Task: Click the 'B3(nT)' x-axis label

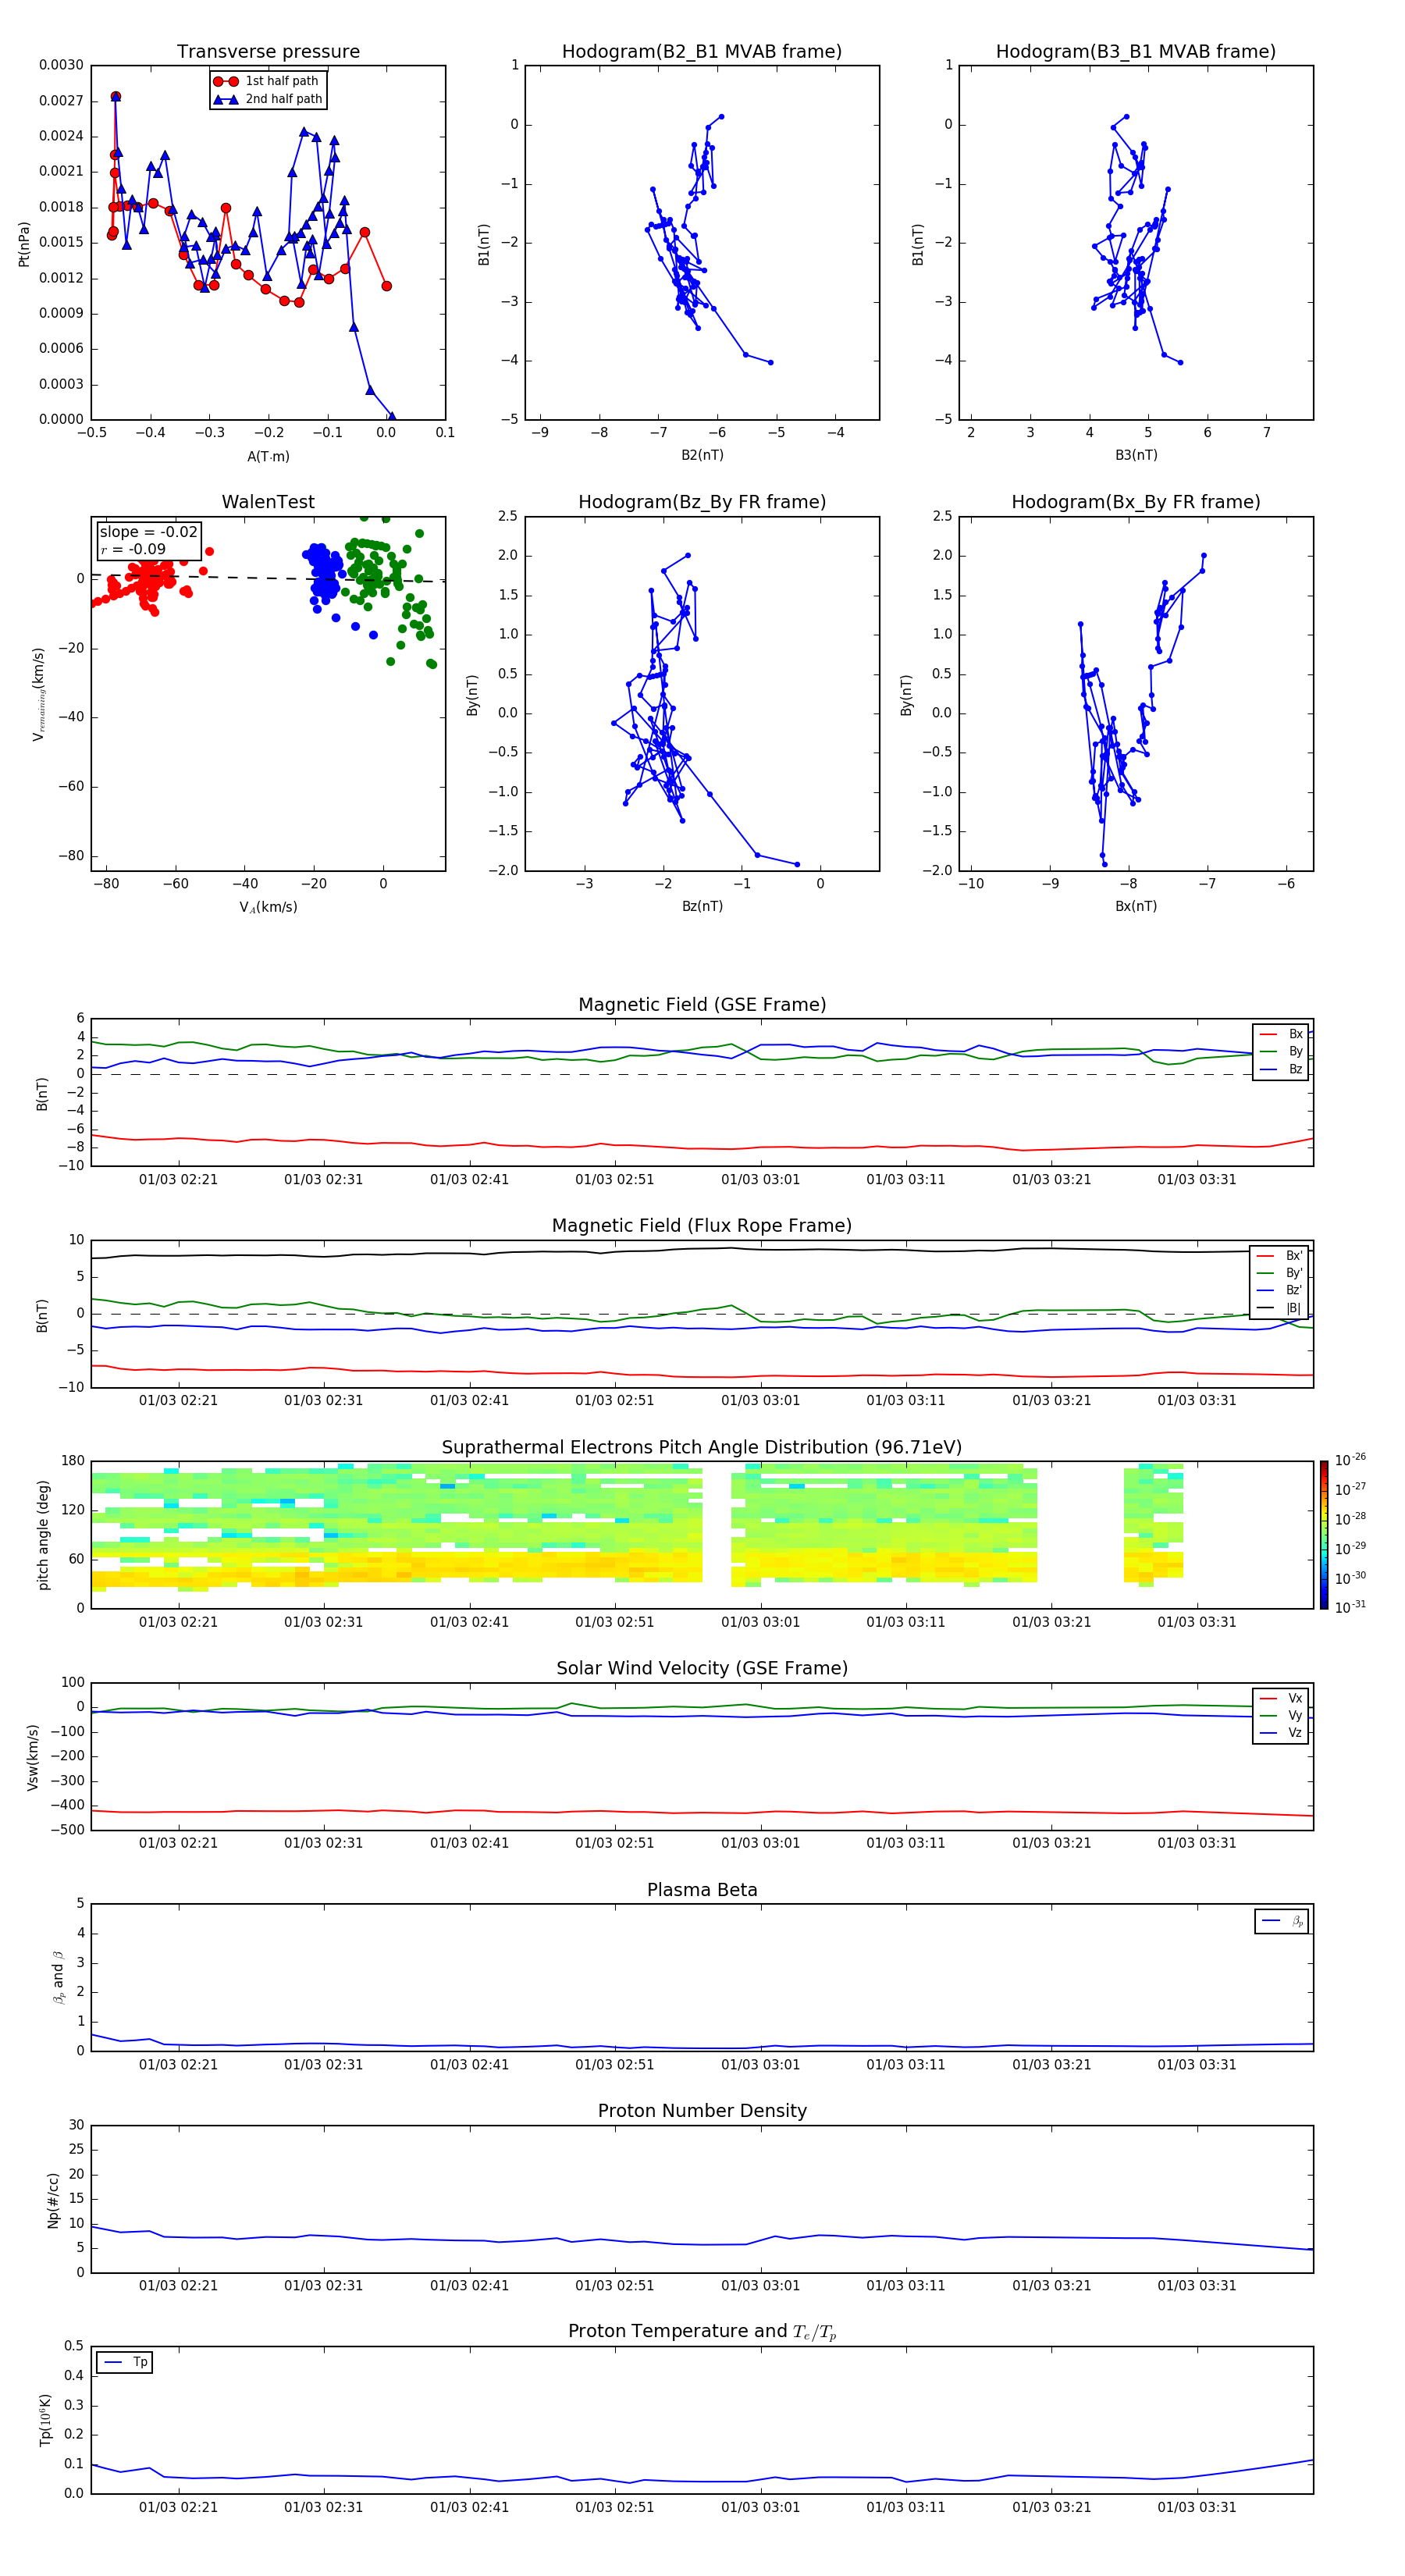Action: (x=1136, y=455)
